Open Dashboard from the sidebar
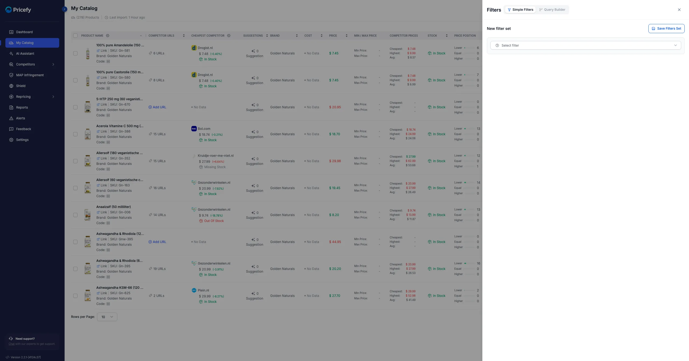This screenshot has width=689, height=361. (x=32, y=32)
